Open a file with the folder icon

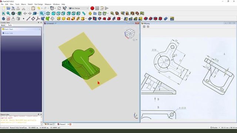point(8,8)
